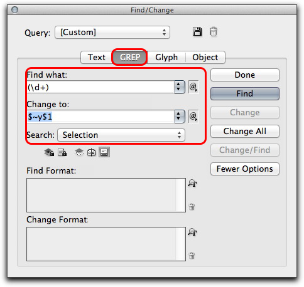Click Specify attributes to change icon

coord(192,232)
